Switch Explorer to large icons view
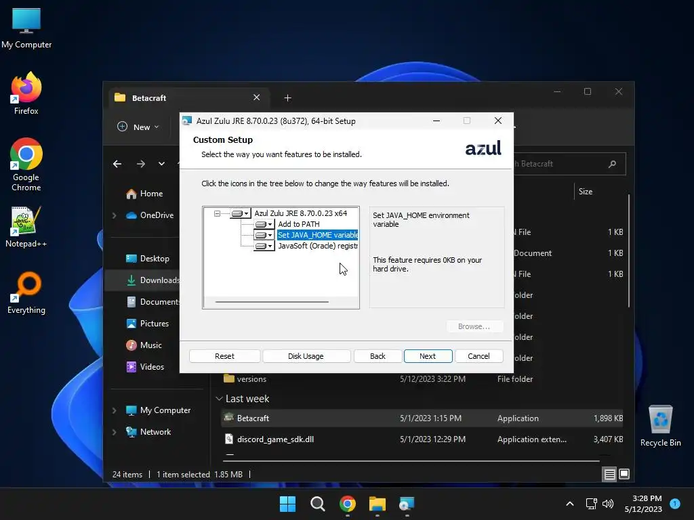694x520 pixels. 624,475
